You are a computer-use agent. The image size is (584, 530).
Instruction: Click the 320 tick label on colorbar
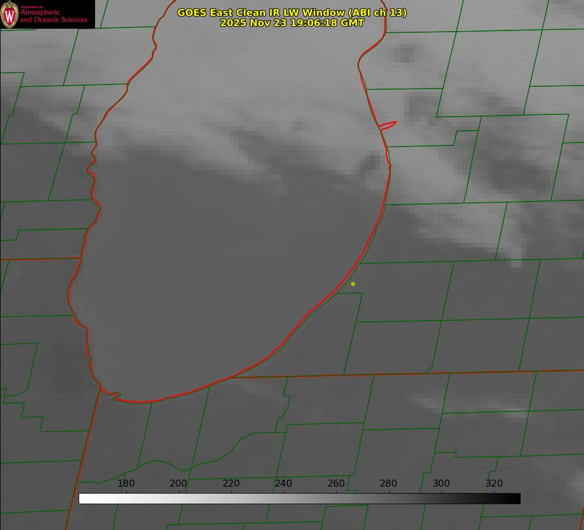[494, 483]
